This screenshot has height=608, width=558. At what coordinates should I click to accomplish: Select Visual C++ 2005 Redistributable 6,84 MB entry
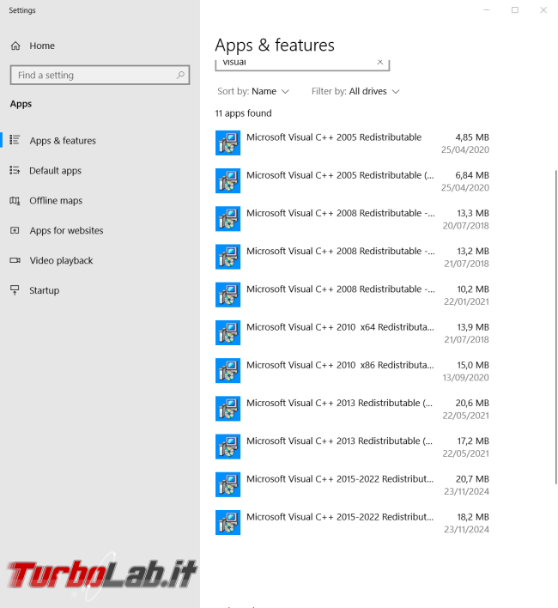352,181
